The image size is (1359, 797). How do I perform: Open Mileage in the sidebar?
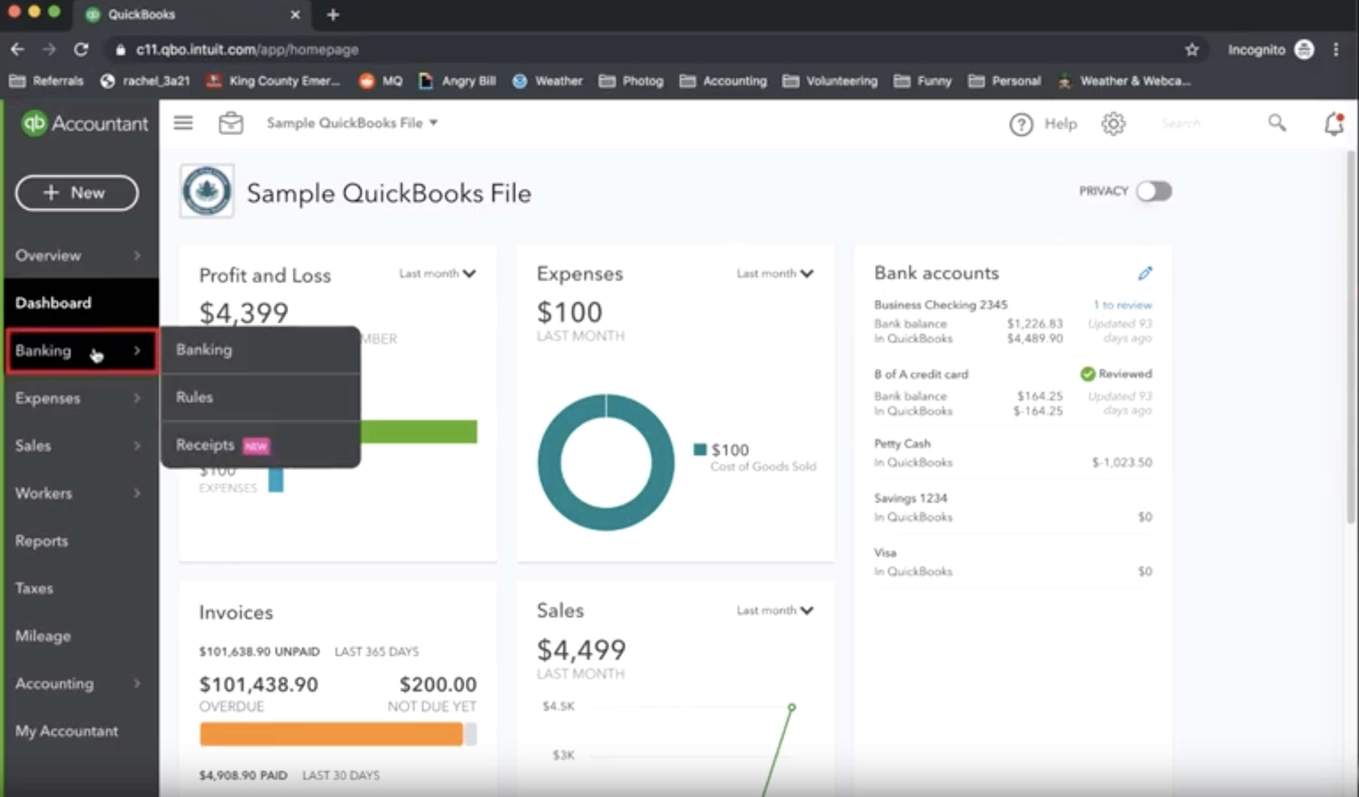(81, 636)
